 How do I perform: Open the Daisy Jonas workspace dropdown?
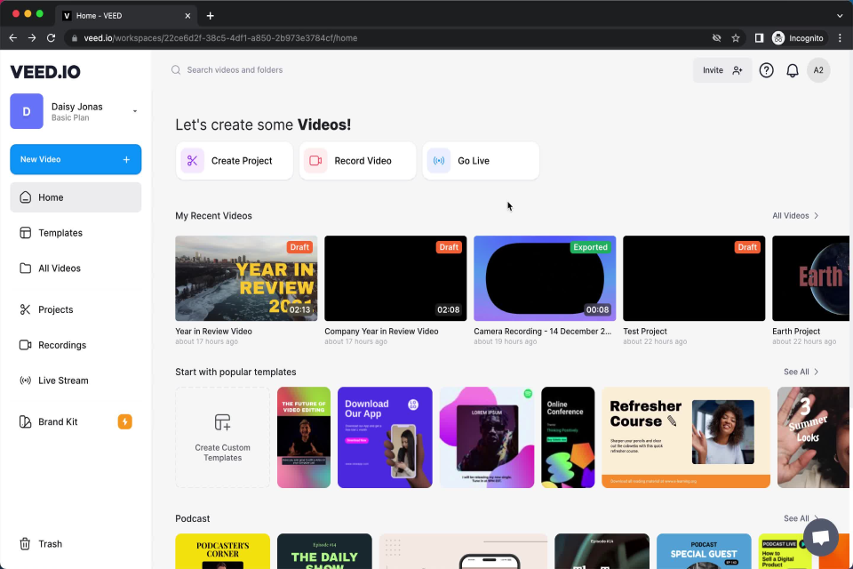[135, 111]
